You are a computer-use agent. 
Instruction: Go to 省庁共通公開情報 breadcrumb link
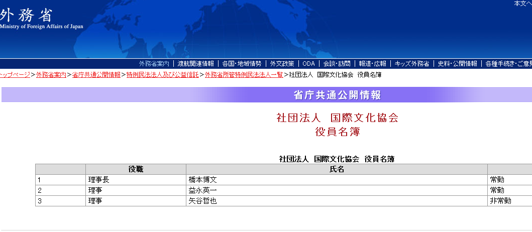point(96,75)
